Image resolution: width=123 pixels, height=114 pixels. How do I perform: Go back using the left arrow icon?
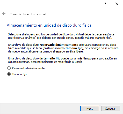click(4, 14)
